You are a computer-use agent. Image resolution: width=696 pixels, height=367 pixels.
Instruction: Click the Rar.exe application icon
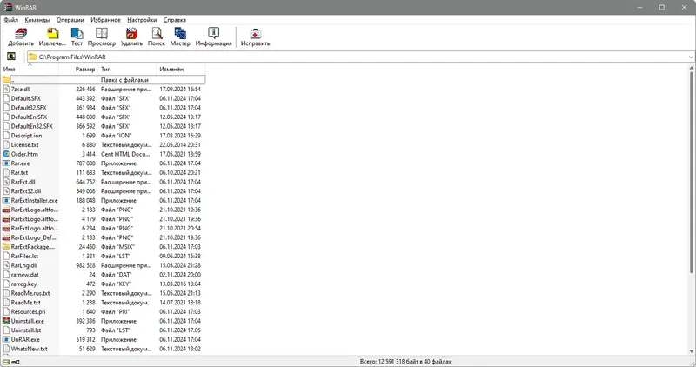(6, 163)
